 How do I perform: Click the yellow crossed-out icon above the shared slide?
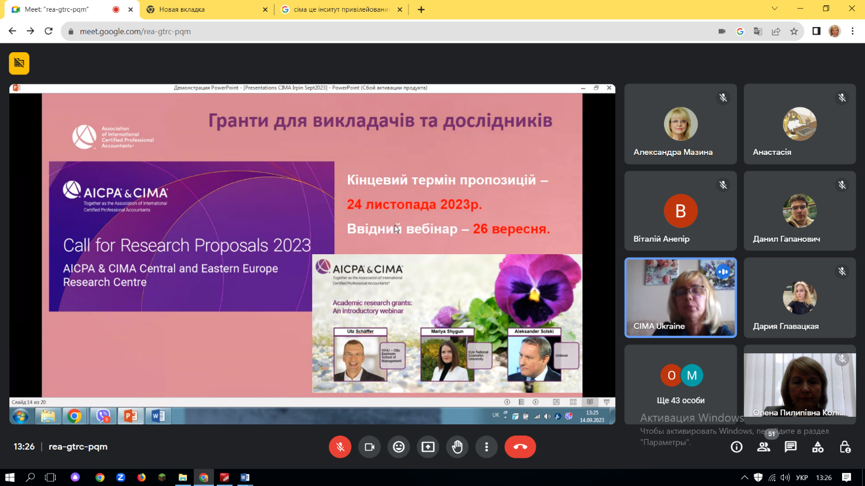coord(19,63)
